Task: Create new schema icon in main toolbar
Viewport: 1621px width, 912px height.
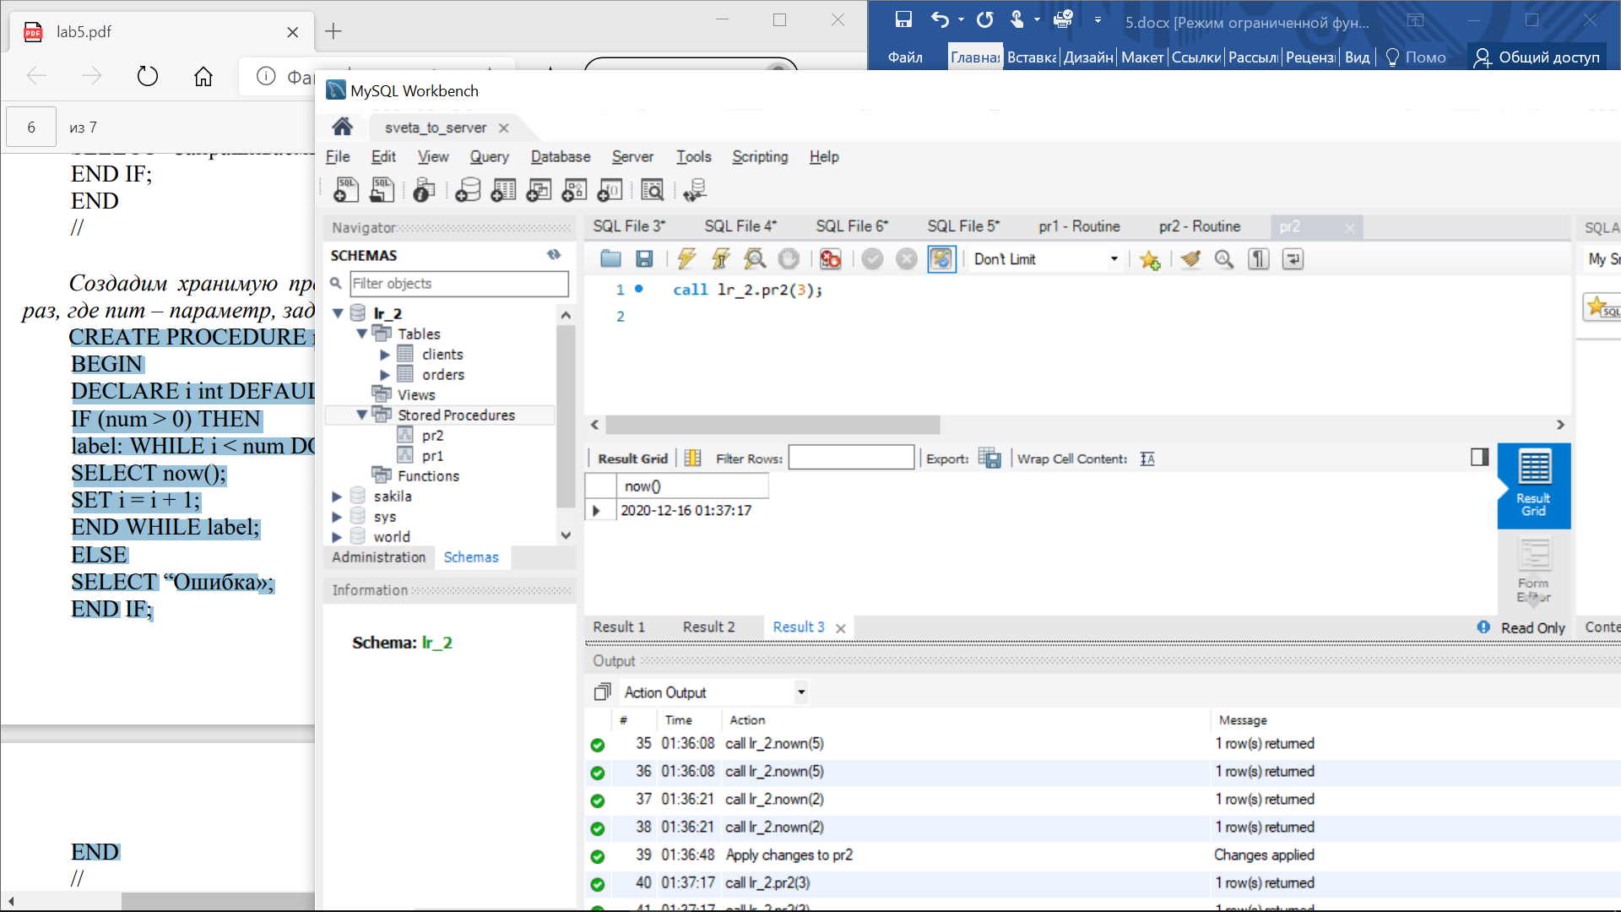Action: (x=468, y=190)
